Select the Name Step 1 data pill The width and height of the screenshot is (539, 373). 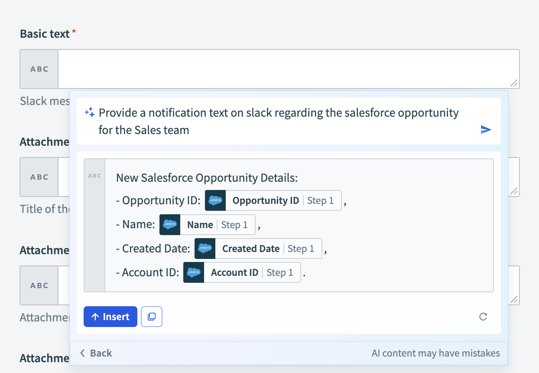click(x=218, y=225)
